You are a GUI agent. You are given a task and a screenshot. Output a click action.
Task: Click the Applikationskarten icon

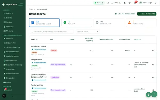pos(4,56)
